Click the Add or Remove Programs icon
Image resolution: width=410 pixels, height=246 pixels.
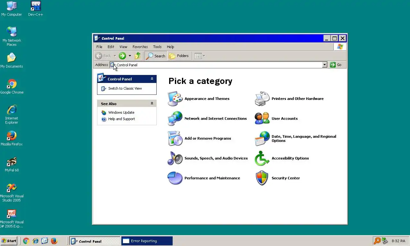175,138
